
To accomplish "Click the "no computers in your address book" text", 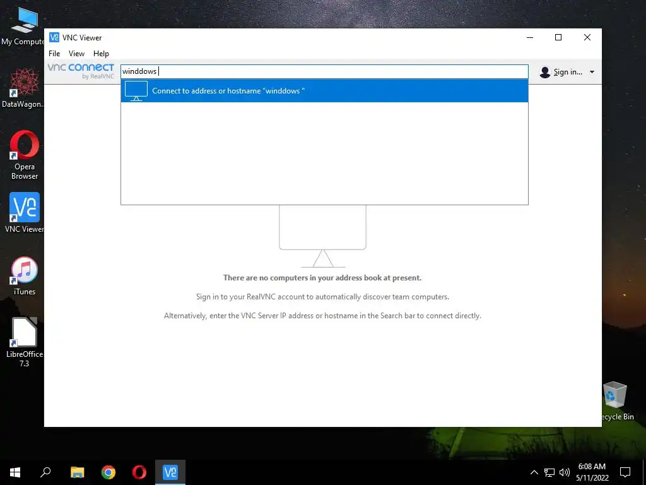I will (322, 278).
